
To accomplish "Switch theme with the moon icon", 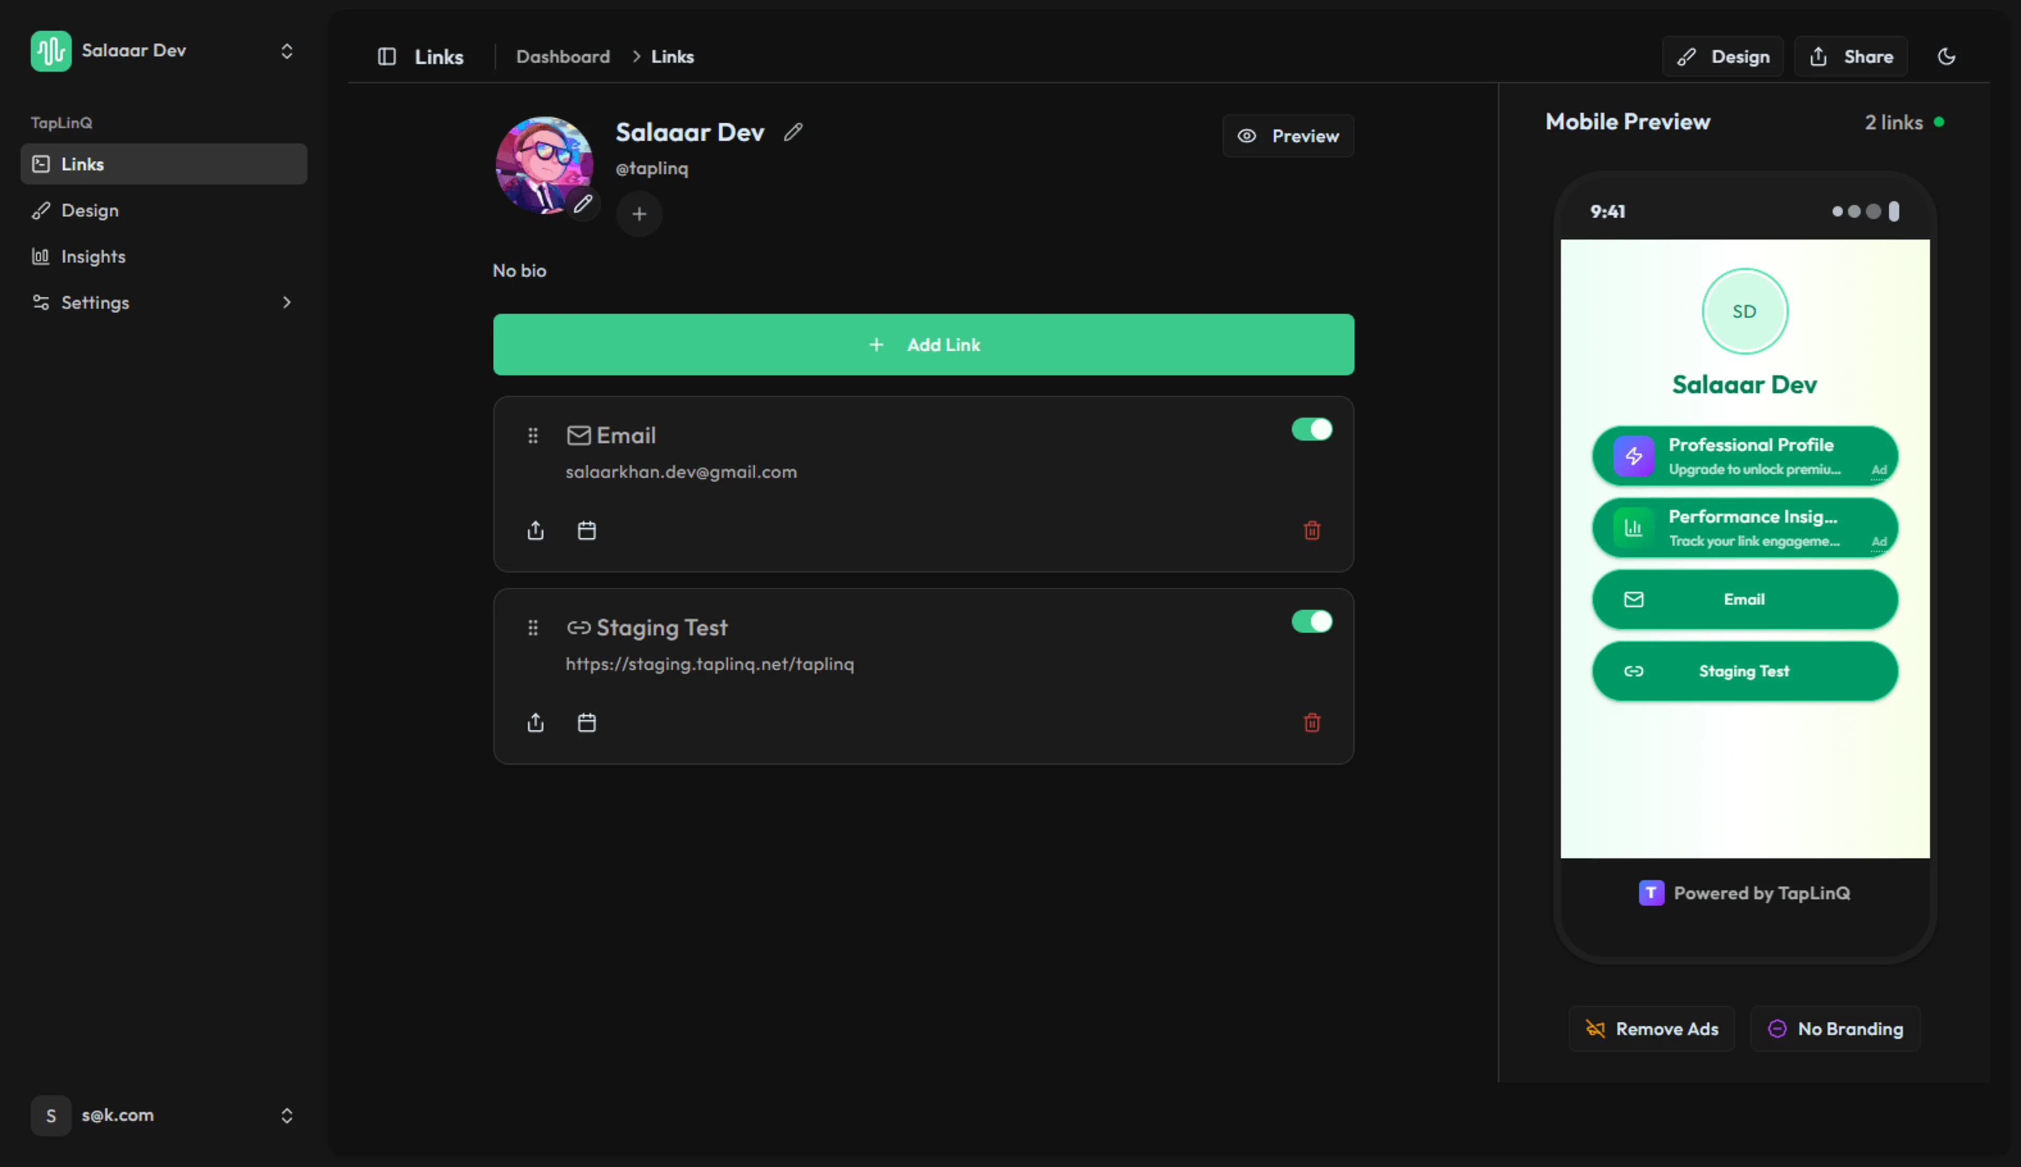I will [x=1946, y=56].
